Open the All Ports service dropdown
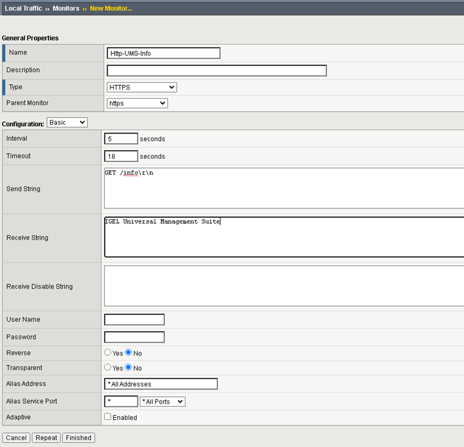Viewport: 464px width, 447px height. pyautogui.click(x=163, y=402)
